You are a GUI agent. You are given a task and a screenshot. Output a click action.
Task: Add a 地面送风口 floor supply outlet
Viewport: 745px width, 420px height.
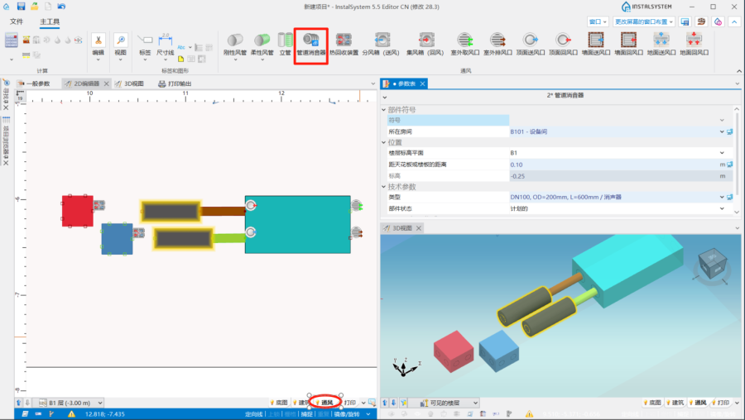[661, 42]
